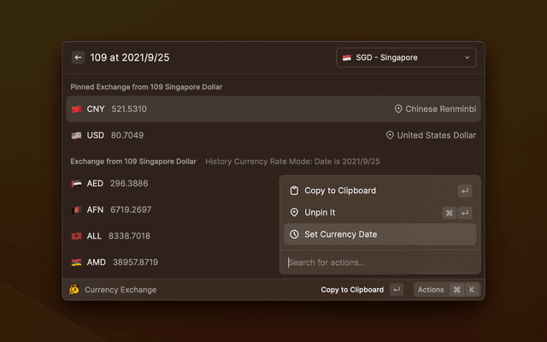Screen dimensions: 547x342
Task: Select the AED 296.3886 exchange row
Action: pos(171,183)
